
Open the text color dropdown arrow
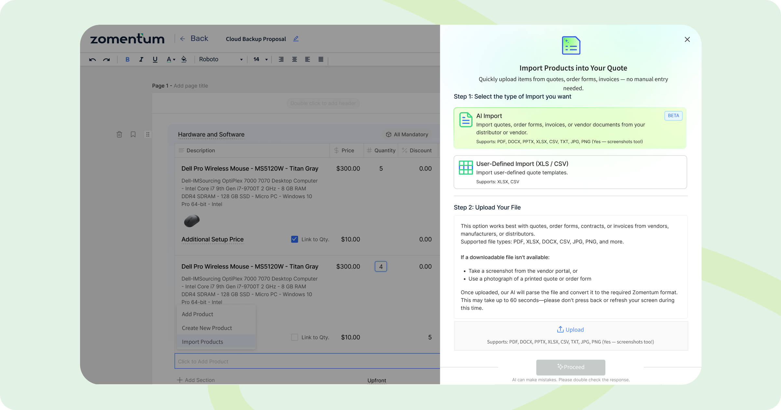coord(174,60)
